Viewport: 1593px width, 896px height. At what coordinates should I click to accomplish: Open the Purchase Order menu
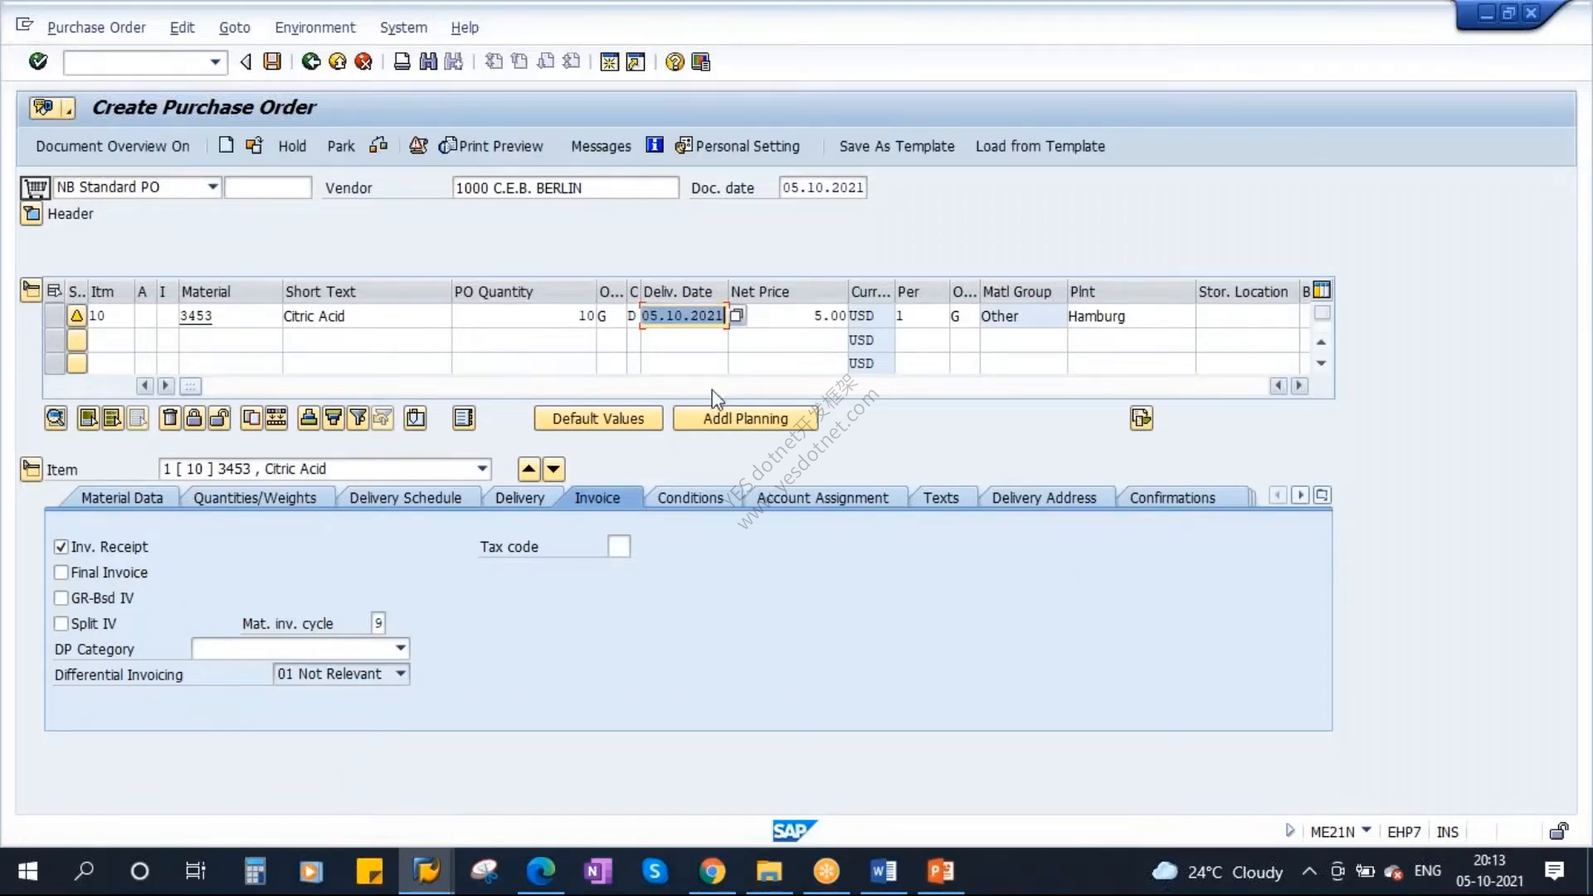[x=96, y=27]
